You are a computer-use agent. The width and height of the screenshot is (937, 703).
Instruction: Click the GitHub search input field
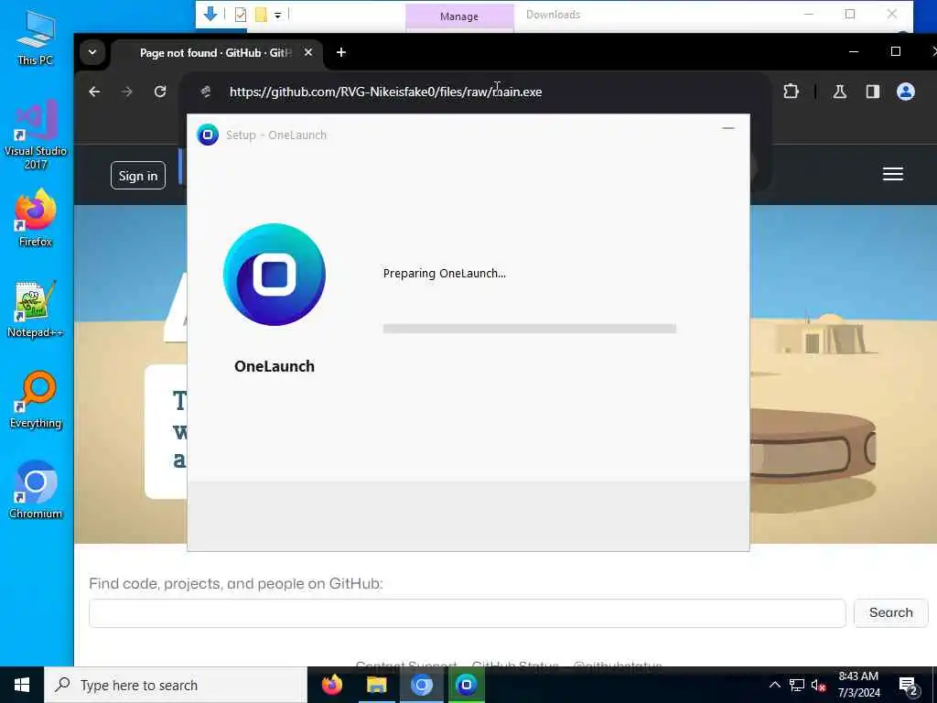(468, 612)
